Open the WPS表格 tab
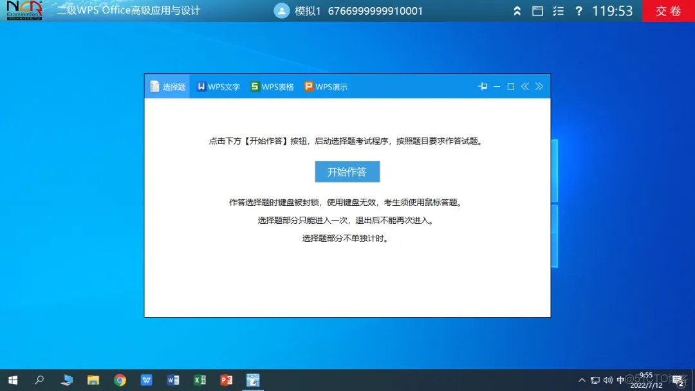 272,87
